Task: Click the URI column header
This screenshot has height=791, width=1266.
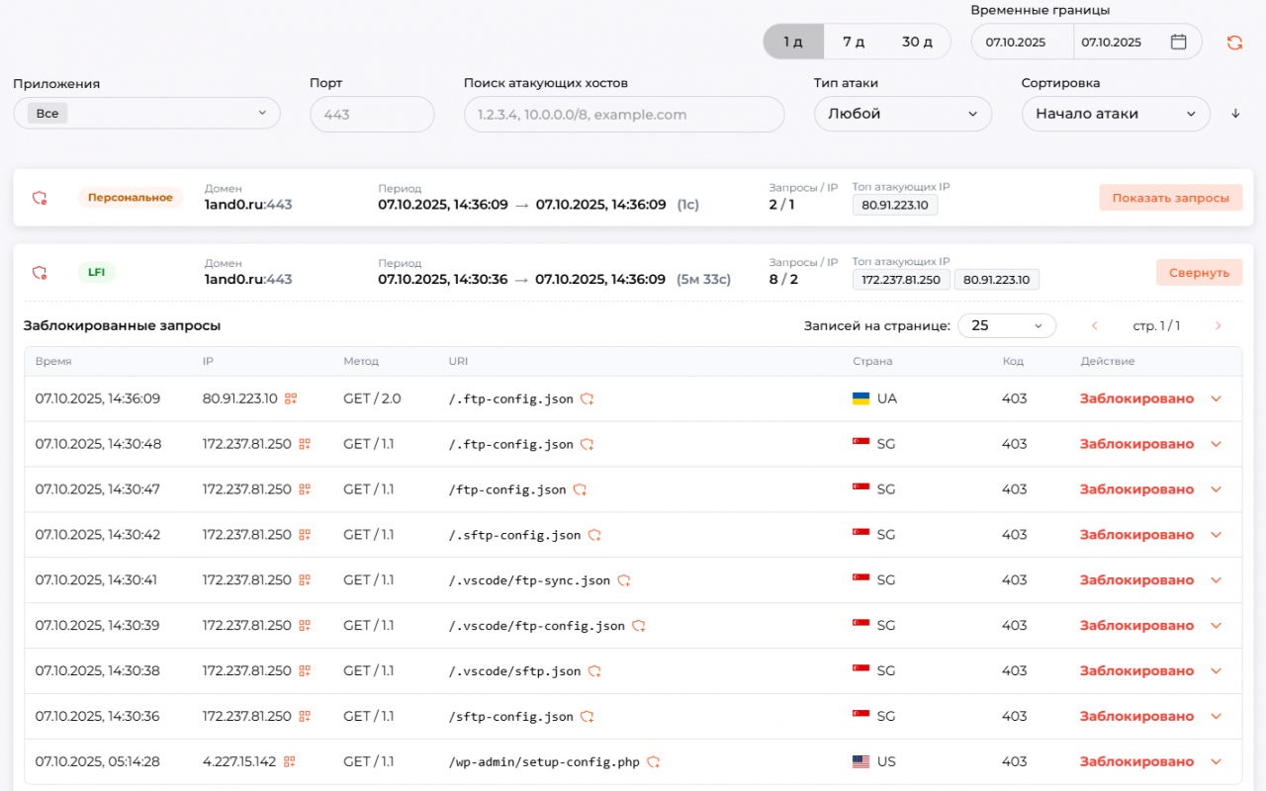Action: (458, 362)
